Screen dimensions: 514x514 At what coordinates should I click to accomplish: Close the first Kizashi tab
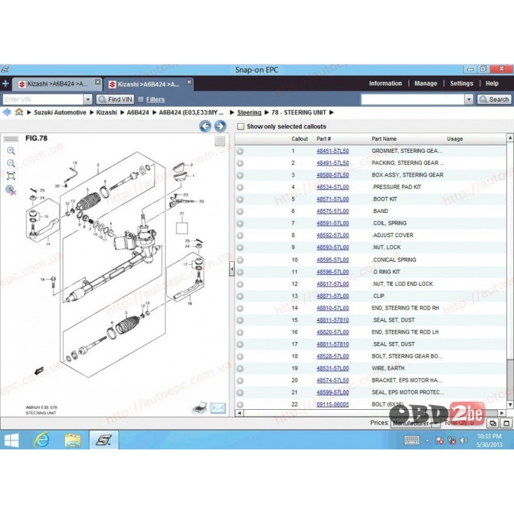98,82
